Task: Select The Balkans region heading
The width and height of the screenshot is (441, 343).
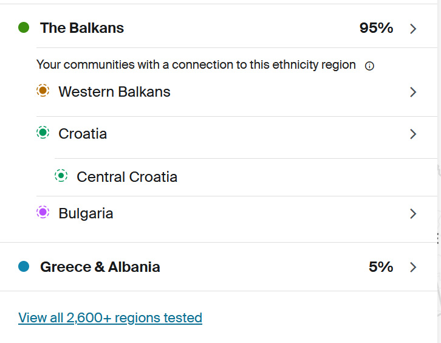Action: [82, 27]
